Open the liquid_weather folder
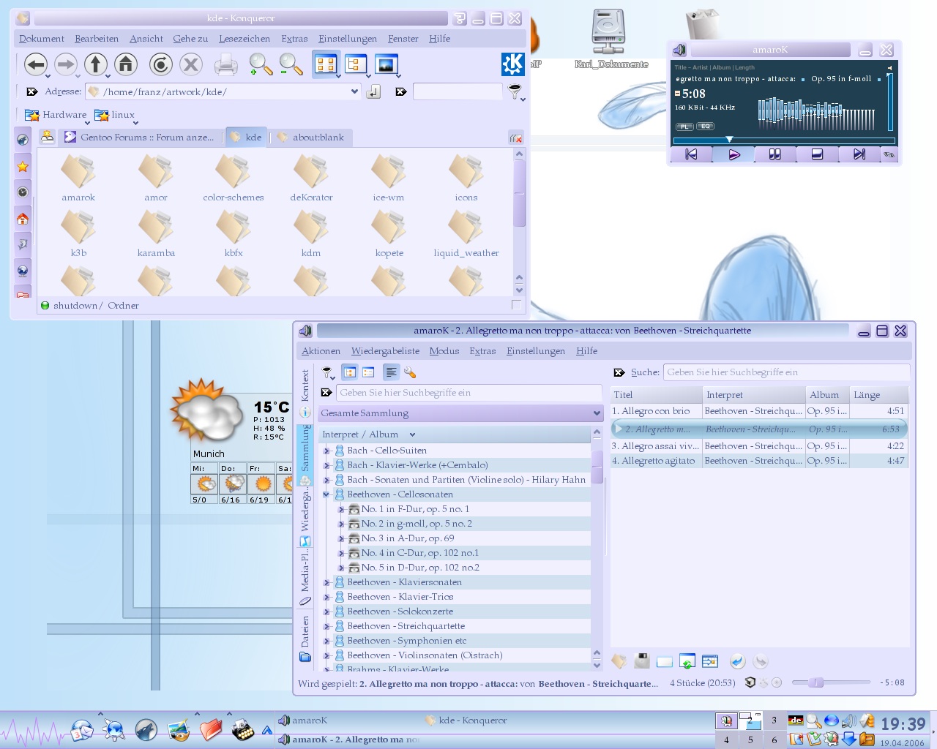 (x=466, y=234)
